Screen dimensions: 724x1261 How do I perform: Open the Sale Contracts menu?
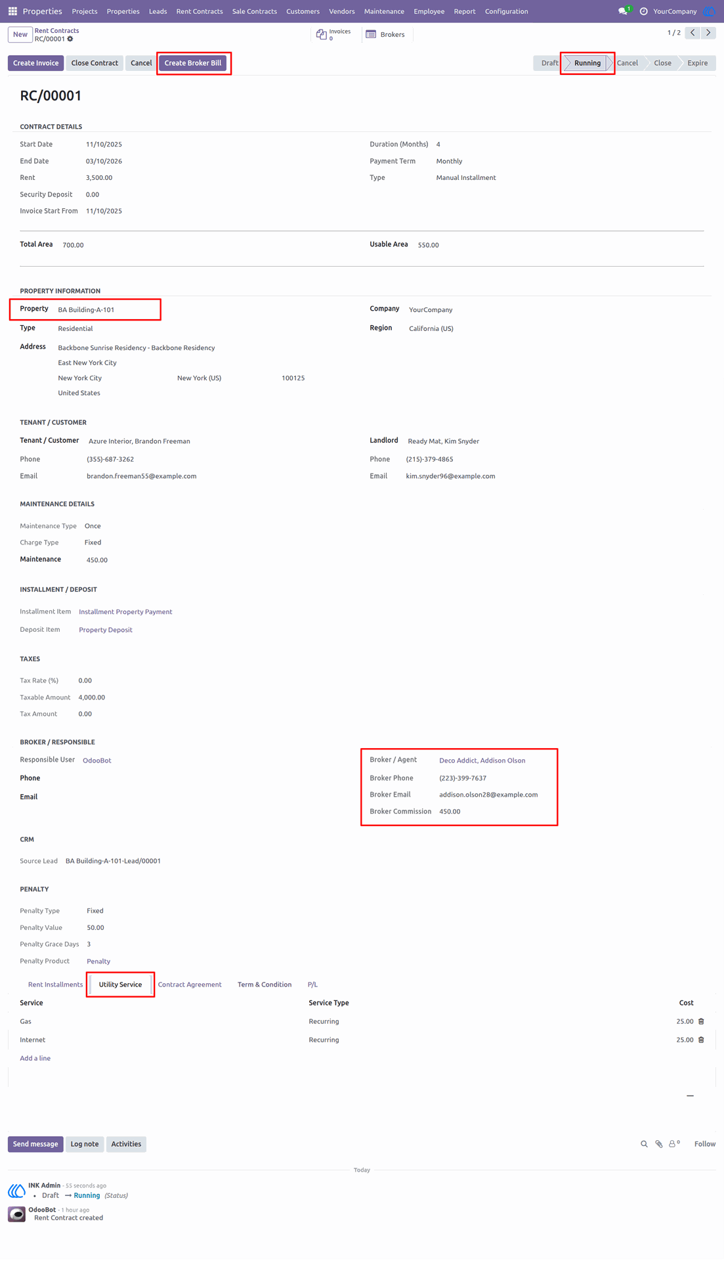pyautogui.click(x=255, y=11)
